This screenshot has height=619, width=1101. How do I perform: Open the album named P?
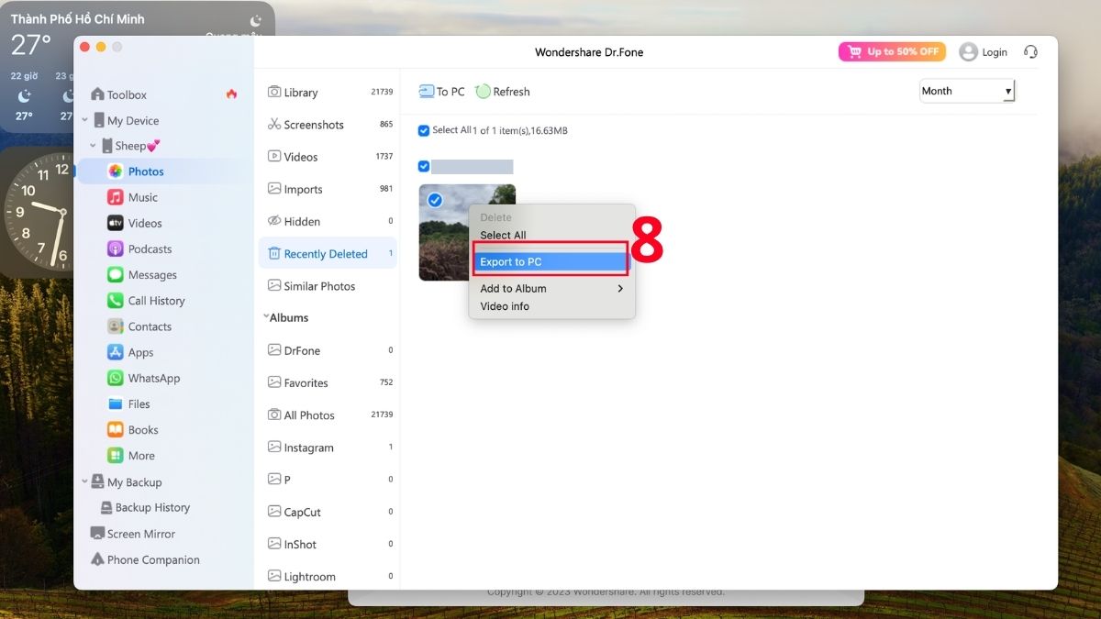328,480
